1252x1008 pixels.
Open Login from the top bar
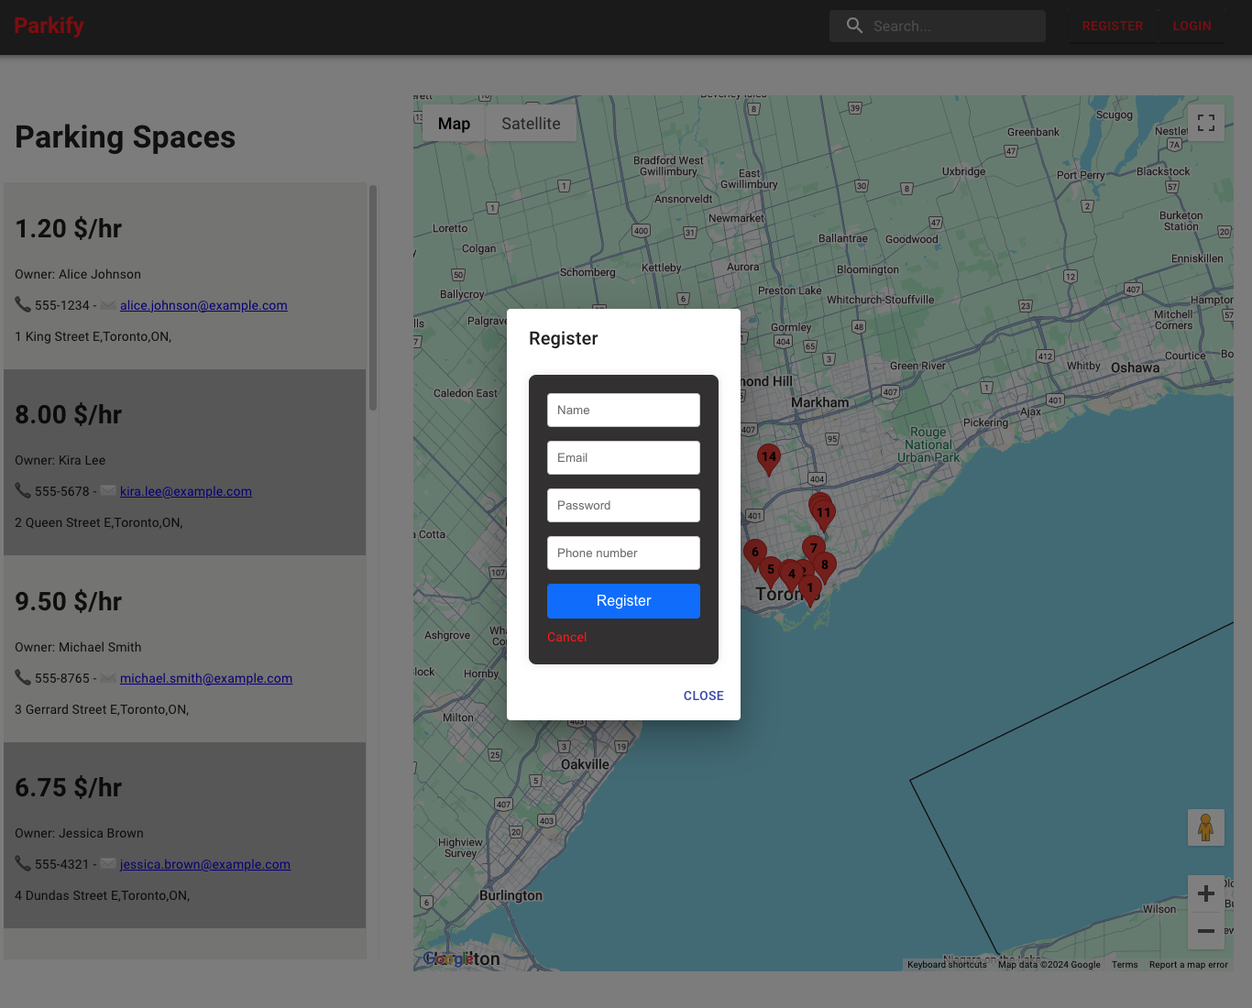pos(1192,26)
